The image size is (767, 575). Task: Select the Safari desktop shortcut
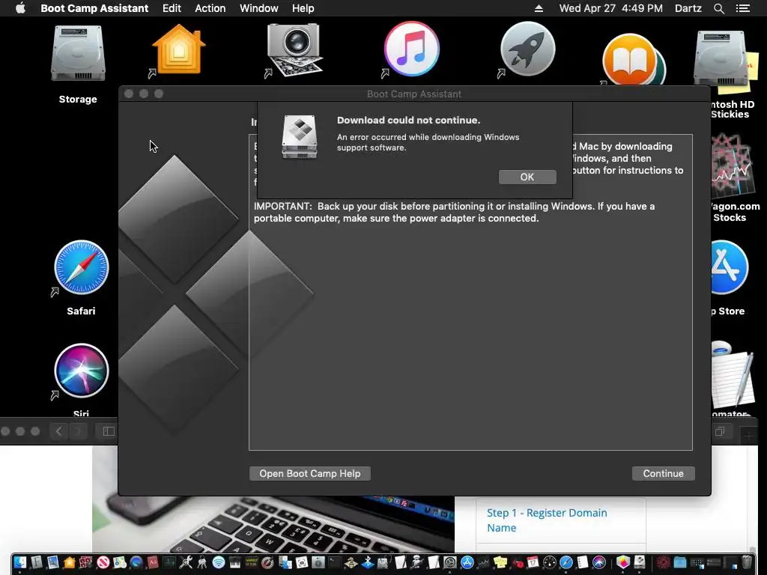pos(81,267)
